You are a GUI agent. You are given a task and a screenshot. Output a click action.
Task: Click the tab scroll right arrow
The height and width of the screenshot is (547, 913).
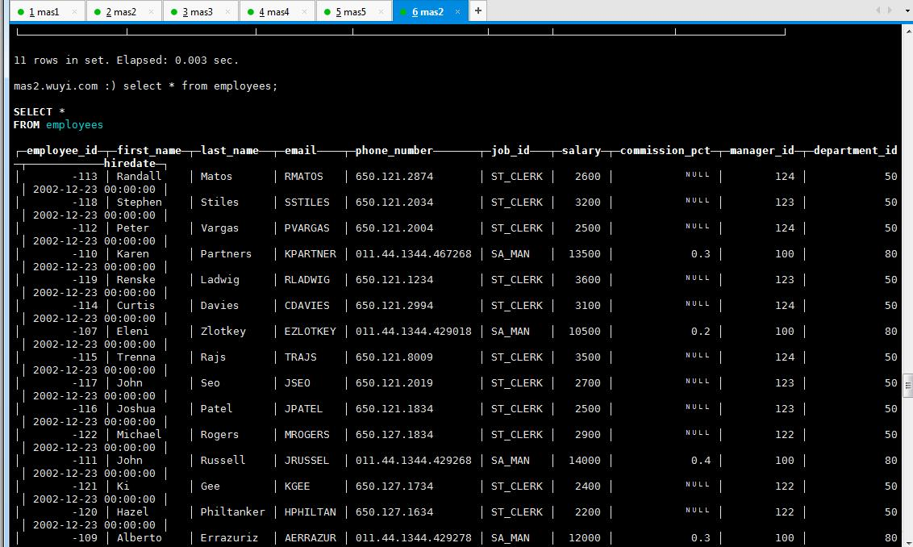(x=890, y=10)
